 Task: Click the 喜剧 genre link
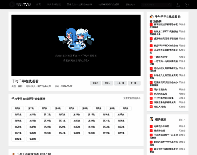[x=20, y=86]
